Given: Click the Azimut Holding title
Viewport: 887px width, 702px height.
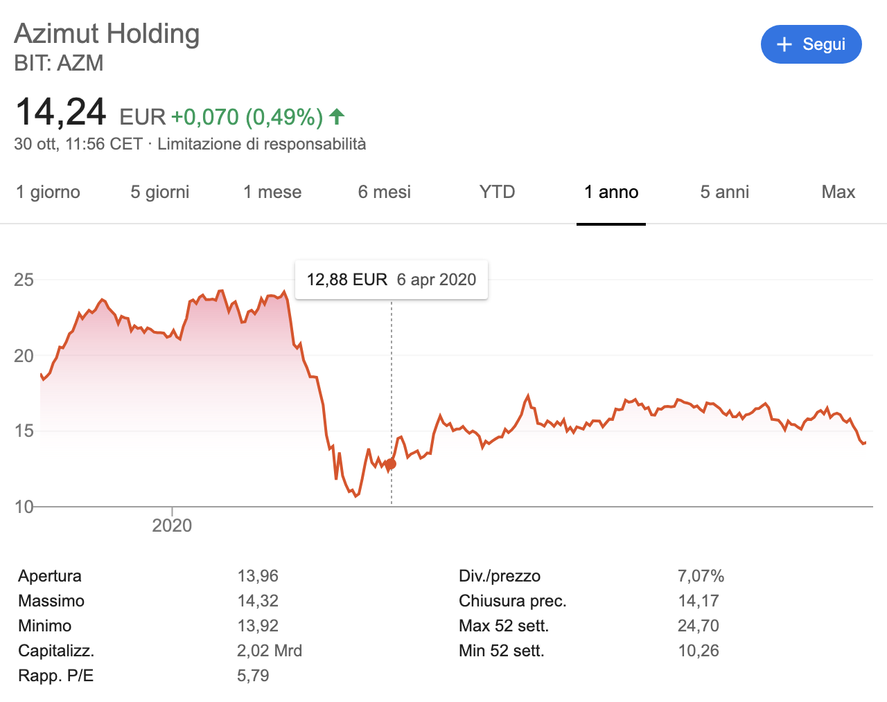Looking at the screenshot, I should coord(107,33).
